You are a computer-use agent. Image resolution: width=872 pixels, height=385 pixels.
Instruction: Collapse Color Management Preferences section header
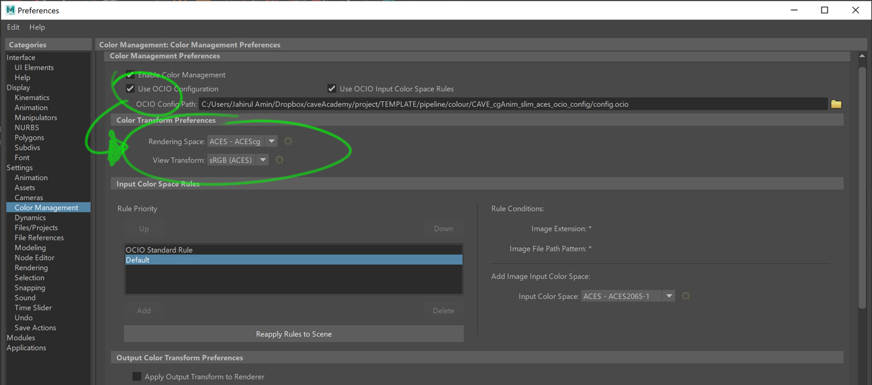(477, 56)
